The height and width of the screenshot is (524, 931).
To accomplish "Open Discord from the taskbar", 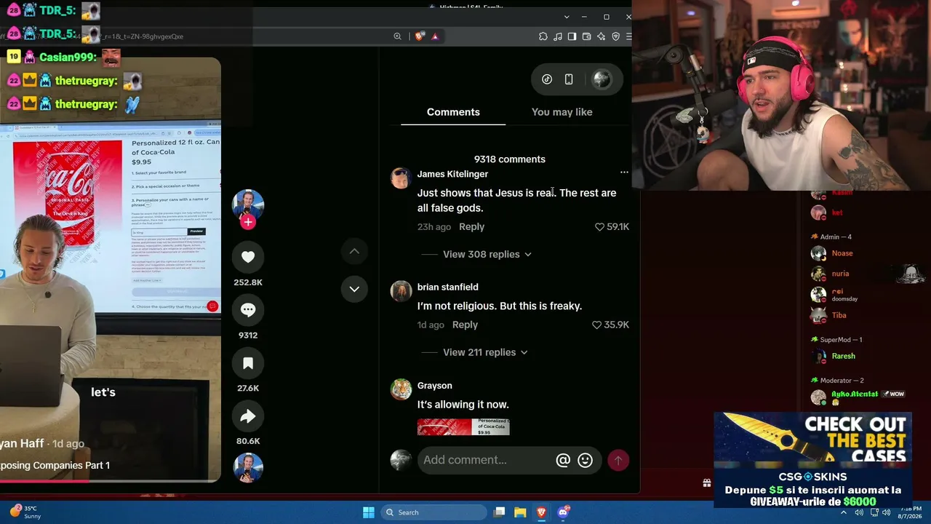I will tap(562, 512).
